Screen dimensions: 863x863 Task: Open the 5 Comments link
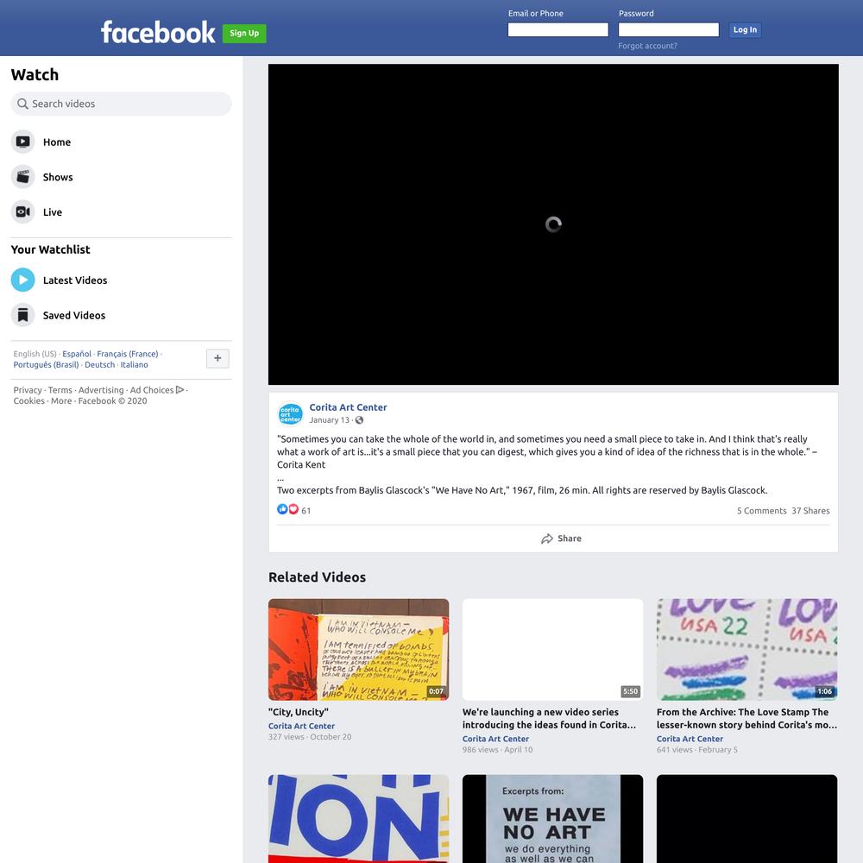(x=762, y=511)
